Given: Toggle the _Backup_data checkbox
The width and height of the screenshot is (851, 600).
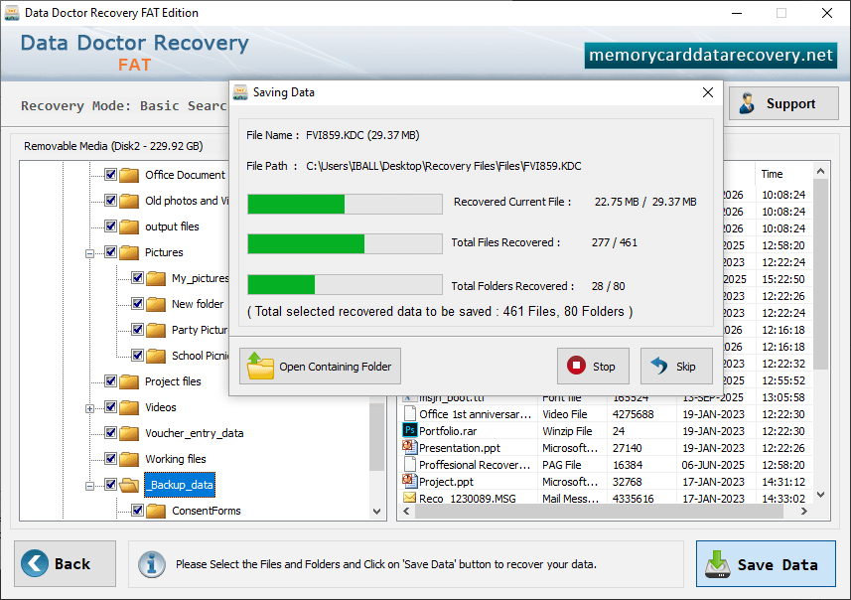Looking at the screenshot, I should click(110, 485).
